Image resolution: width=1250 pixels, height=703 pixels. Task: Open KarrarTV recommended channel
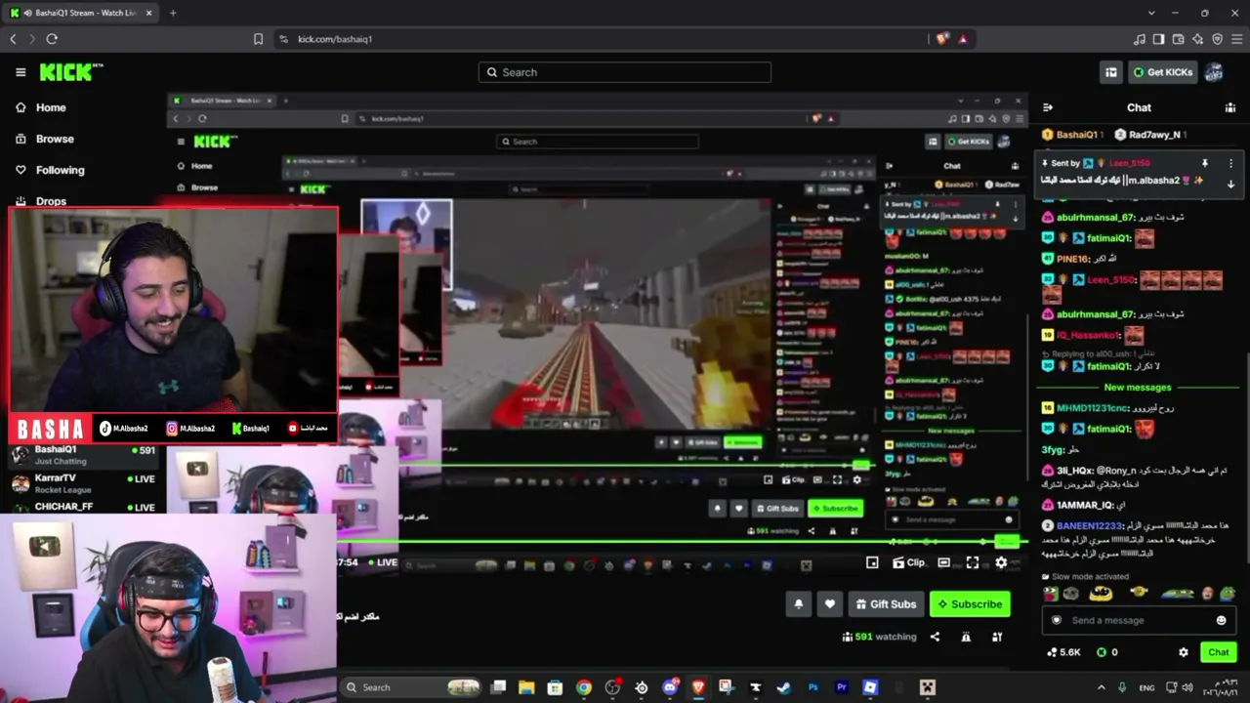point(83,484)
